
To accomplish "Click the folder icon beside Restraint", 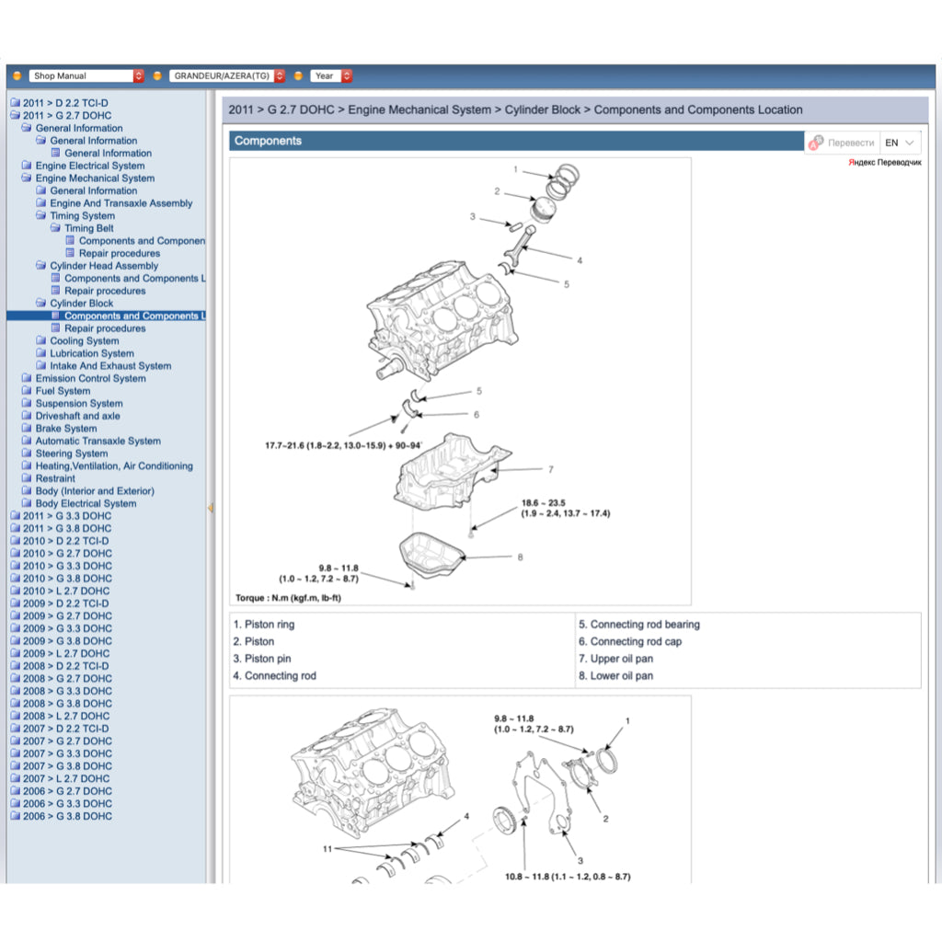I will [x=27, y=479].
